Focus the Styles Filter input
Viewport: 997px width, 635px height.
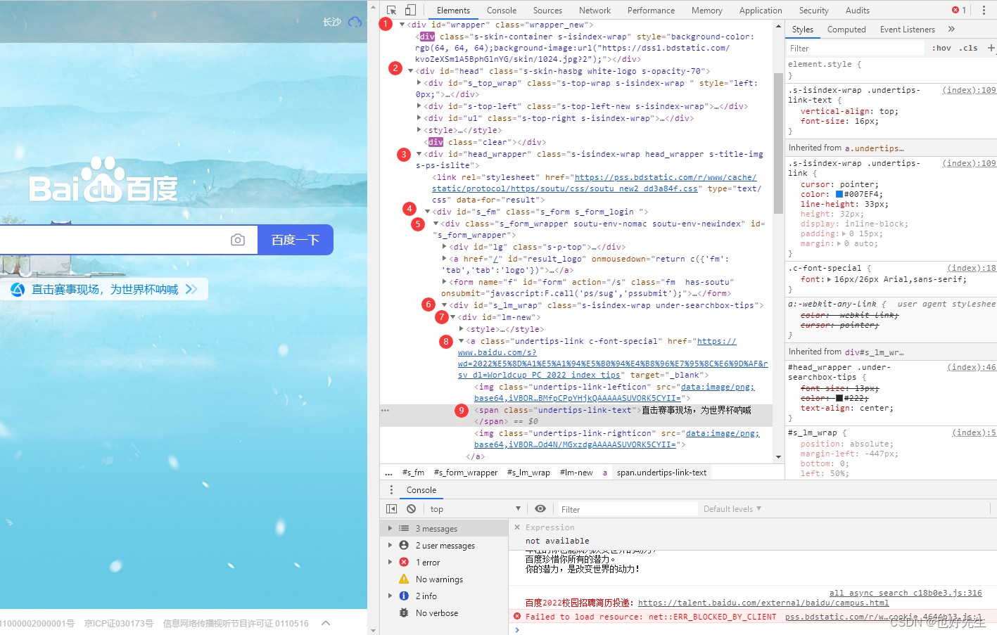click(855, 48)
